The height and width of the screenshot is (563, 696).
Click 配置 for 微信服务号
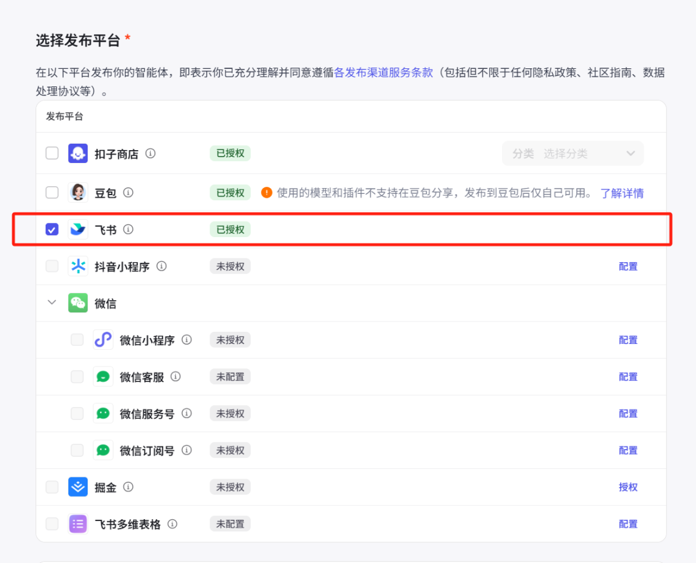tap(628, 414)
